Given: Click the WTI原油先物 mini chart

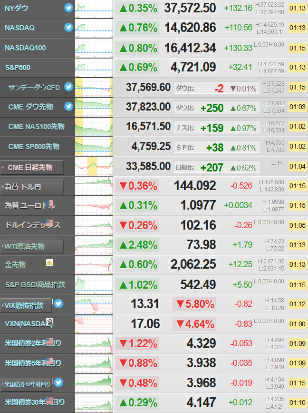Looking at the screenshot, I should click(94, 245).
